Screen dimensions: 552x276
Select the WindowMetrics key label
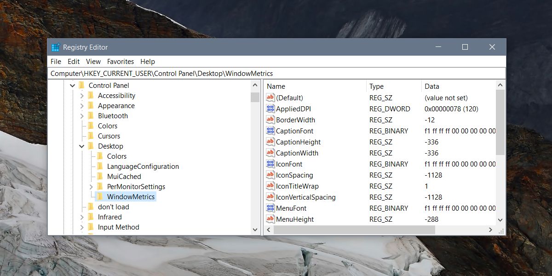click(x=131, y=197)
